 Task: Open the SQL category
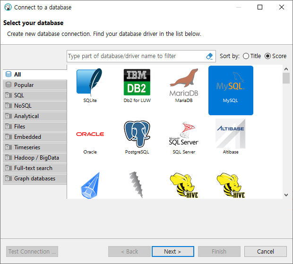(x=35, y=95)
